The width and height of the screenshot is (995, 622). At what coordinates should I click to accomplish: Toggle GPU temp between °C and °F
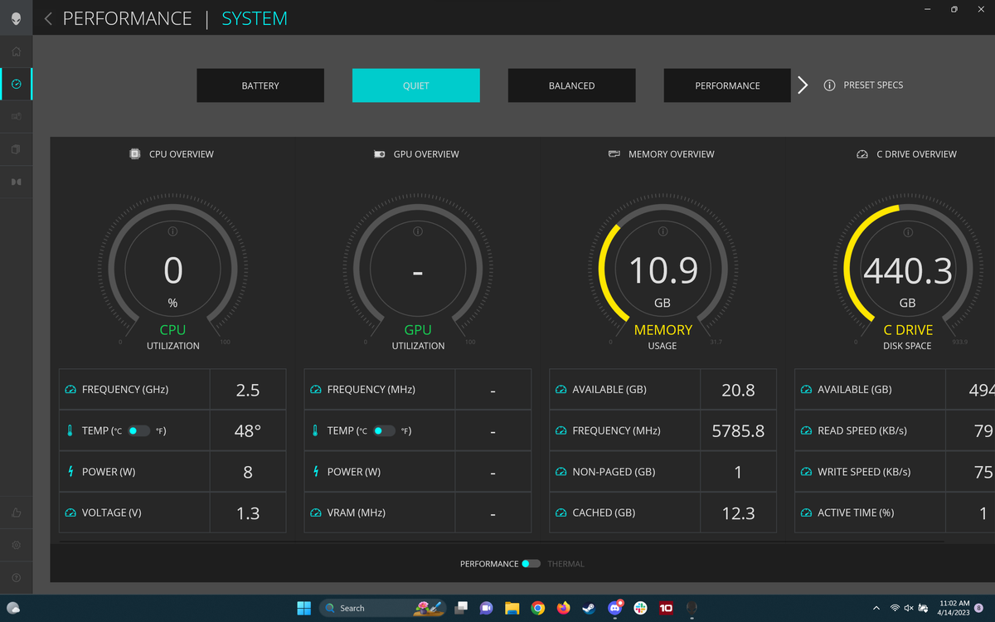coord(384,431)
